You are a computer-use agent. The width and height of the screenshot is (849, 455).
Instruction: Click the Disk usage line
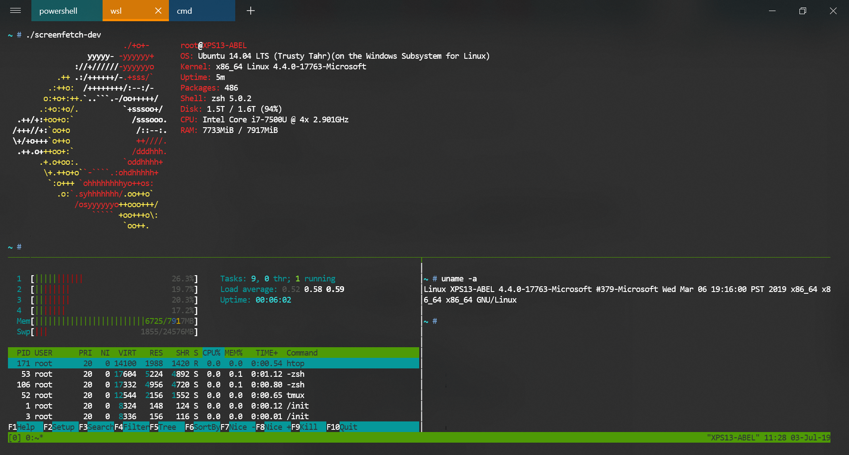(x=231, y=109)
